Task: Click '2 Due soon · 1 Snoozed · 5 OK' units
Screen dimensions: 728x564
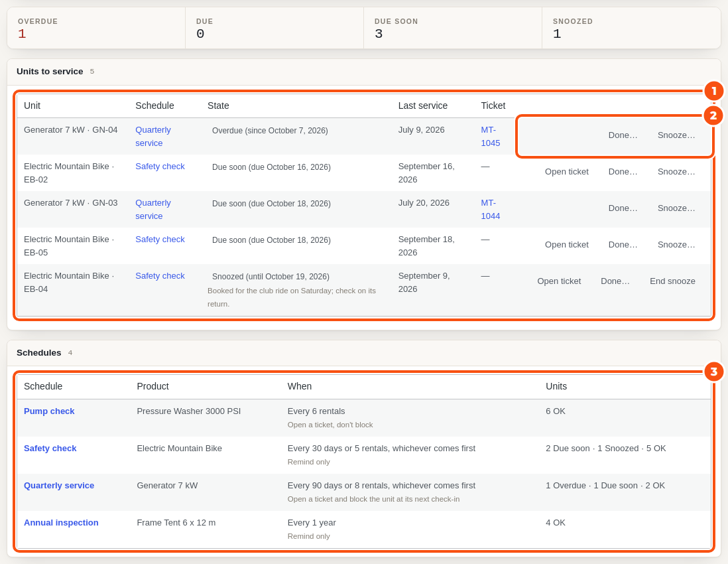Action: point(605,449)
